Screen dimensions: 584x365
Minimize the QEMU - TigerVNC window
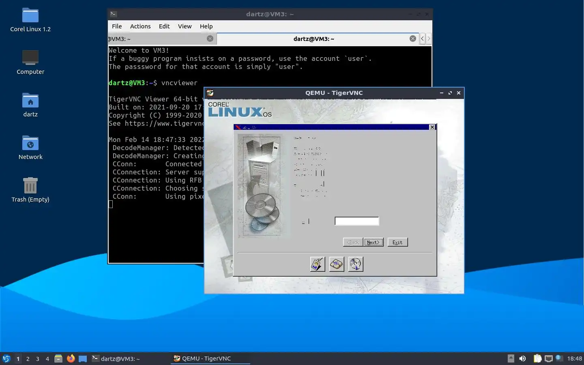tap(441, 93)
